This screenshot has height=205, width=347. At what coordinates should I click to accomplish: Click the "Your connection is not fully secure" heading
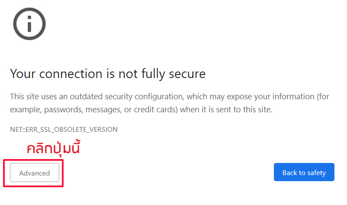pos(108,74)
